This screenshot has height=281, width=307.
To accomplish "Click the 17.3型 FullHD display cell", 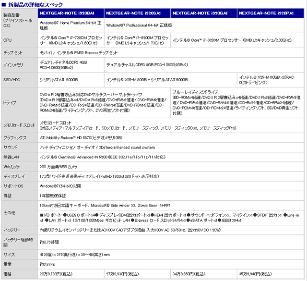I will click(x=171, y=176).
